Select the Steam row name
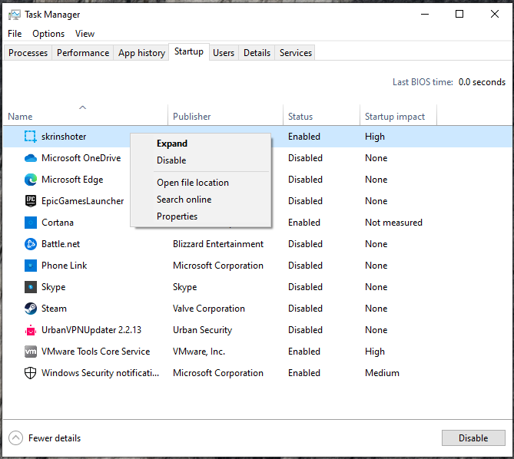This screenshot has width=514, height=459. (x=54, y=309)
